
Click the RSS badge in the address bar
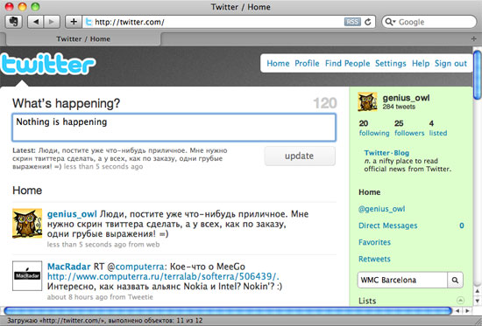pos(352,22)
